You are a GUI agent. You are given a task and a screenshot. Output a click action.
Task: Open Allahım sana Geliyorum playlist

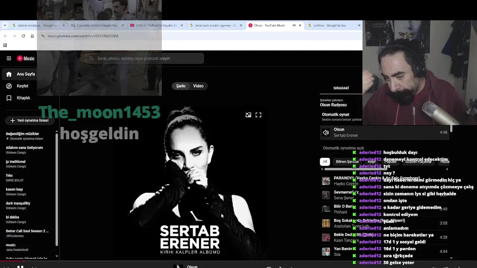pos(24,150)
